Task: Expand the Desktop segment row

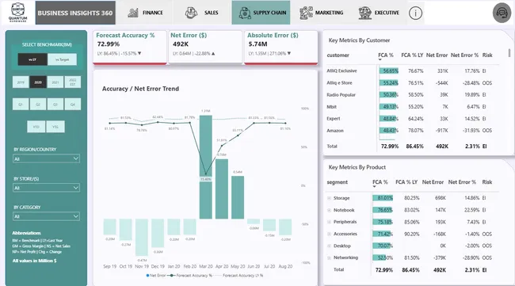Action: pos(329,246)
